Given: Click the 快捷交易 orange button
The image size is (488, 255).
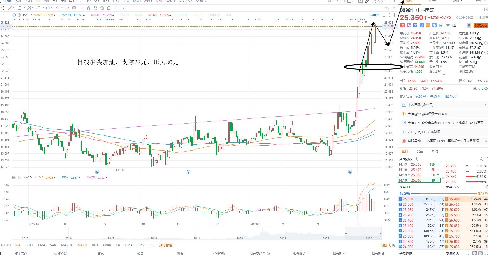Looking at the screenshot, I should [481, 25].
